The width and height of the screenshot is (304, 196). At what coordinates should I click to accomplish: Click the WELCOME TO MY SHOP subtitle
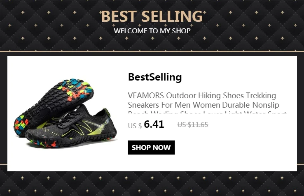[x=152, y=31]
